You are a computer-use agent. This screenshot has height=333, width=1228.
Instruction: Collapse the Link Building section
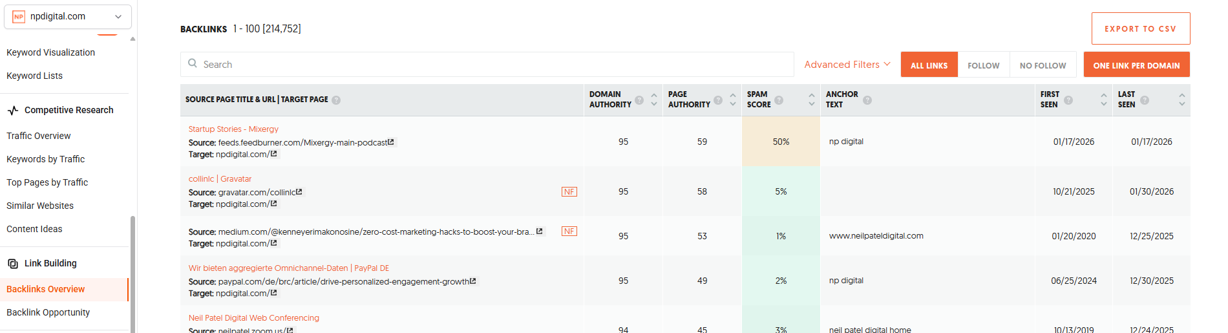50,263
